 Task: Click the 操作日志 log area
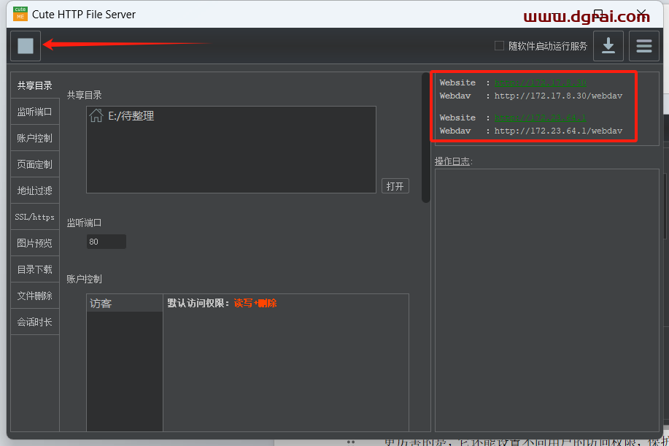click(x=547, y=300)
